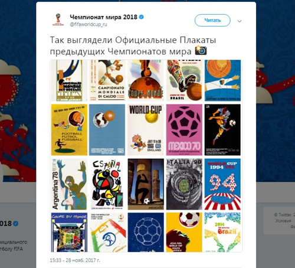This screenshot has height=268, width=295.
Task: Click the background verified badge at lower left
Action: [x=15, y=224]
